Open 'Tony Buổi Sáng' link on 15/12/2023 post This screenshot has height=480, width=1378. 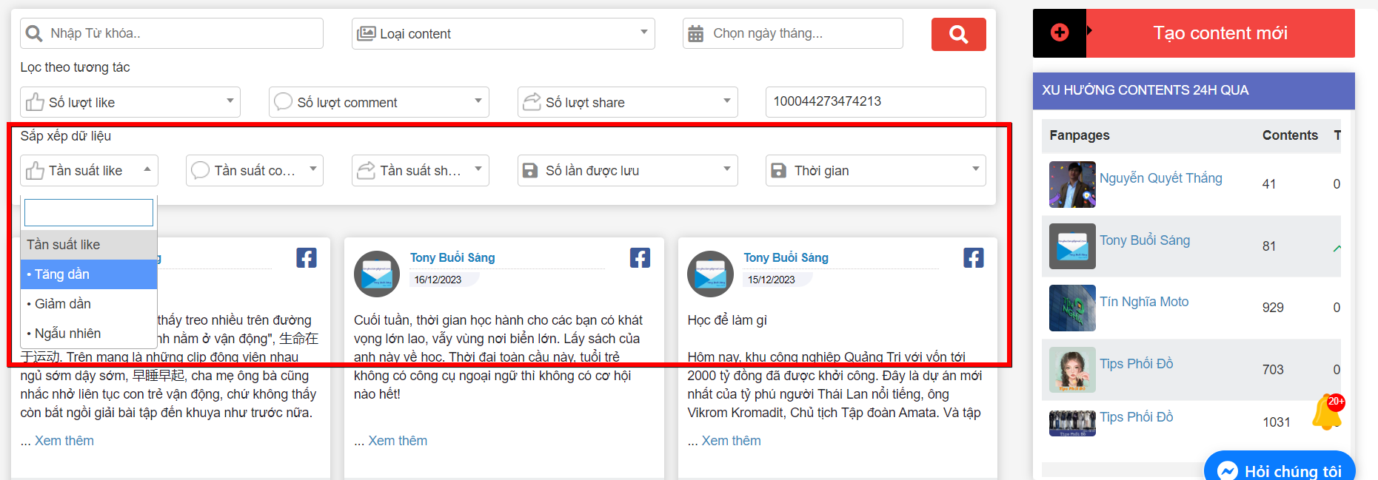786,257
